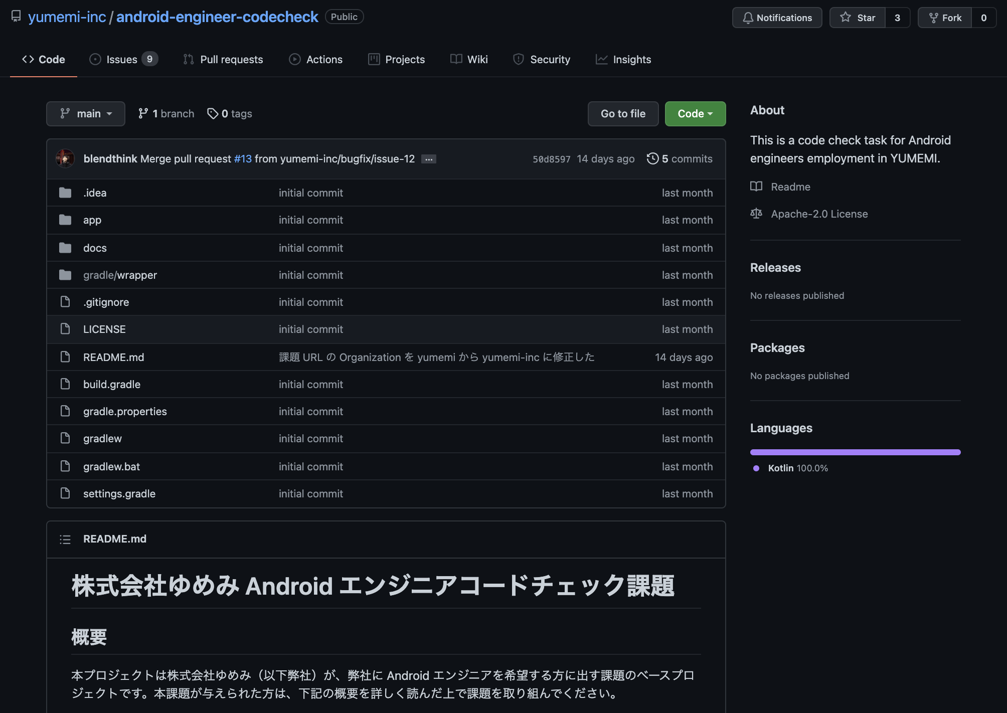Image resolution: width=1007 pixels, height=713 pixels.
Task: Click the Notifications button
Action: click(777, 18)
